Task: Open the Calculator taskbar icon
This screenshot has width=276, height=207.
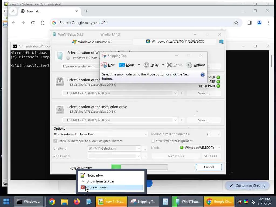Action: (165, 202)
